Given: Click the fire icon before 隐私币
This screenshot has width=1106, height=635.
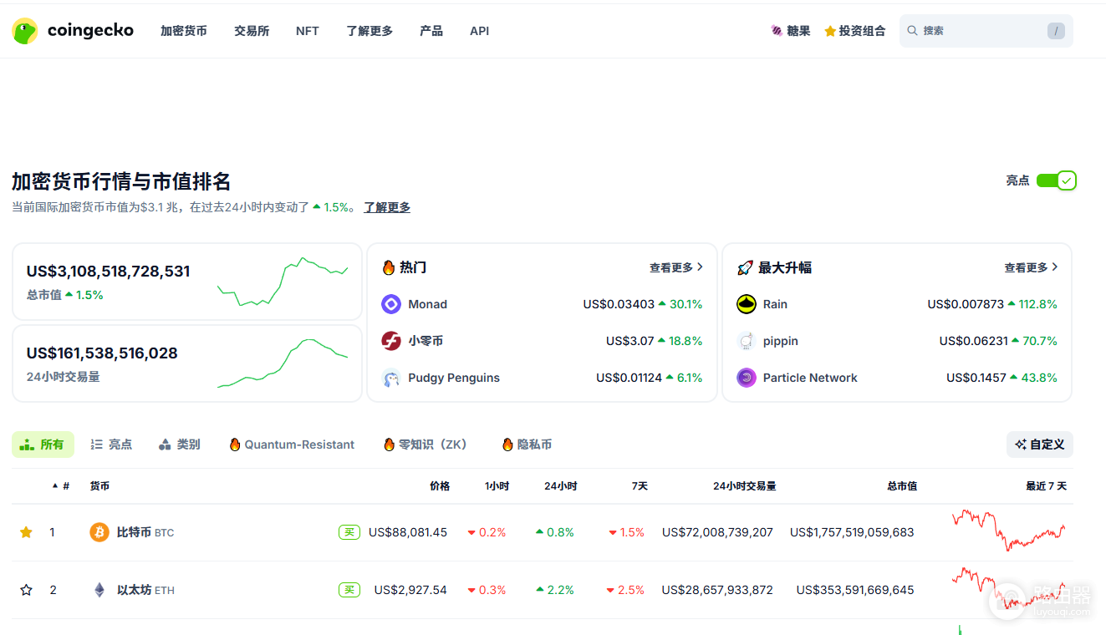Looking at the screenshot, I should tap(507, 444).
